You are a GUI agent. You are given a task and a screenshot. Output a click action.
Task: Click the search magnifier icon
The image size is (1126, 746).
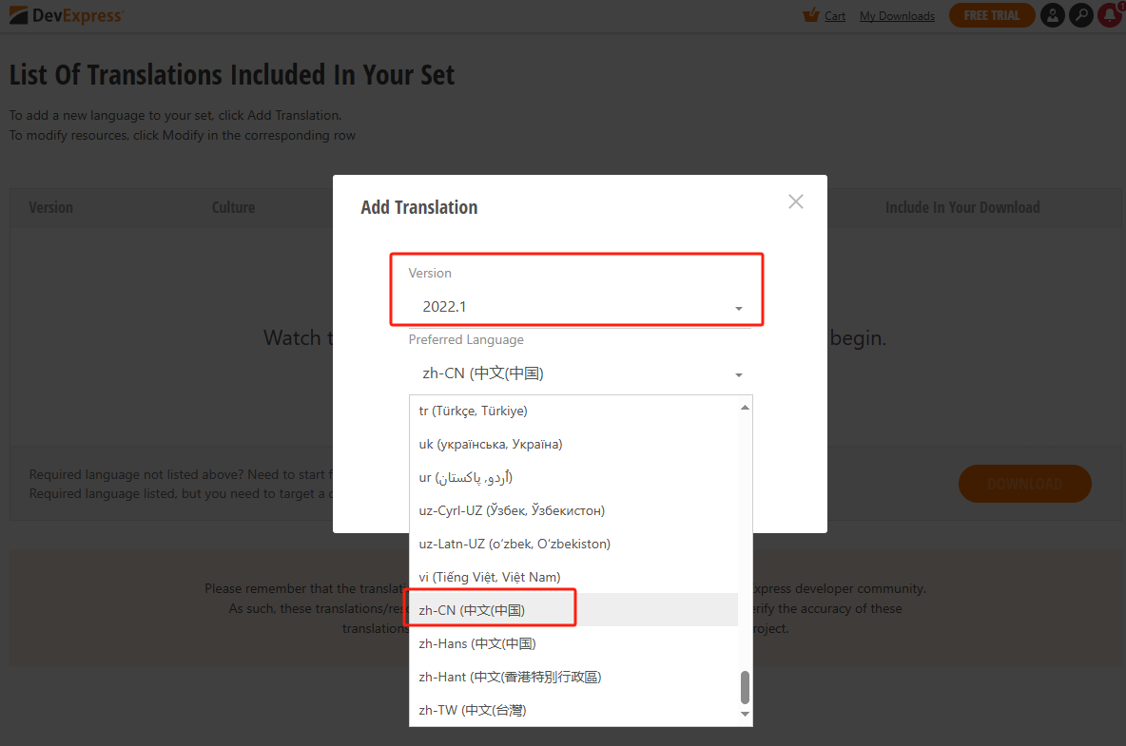[x=1080, y=15]
